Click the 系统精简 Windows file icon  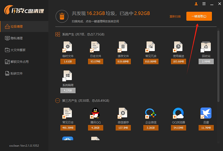pos(68,75)
